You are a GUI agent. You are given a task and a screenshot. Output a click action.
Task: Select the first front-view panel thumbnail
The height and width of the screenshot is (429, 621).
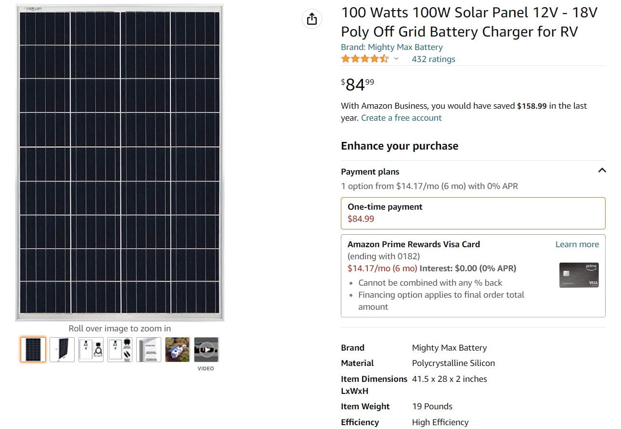click(x=33, y=350)
